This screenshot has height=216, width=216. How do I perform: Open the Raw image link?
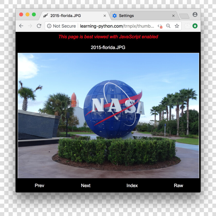tap(178, 185)
